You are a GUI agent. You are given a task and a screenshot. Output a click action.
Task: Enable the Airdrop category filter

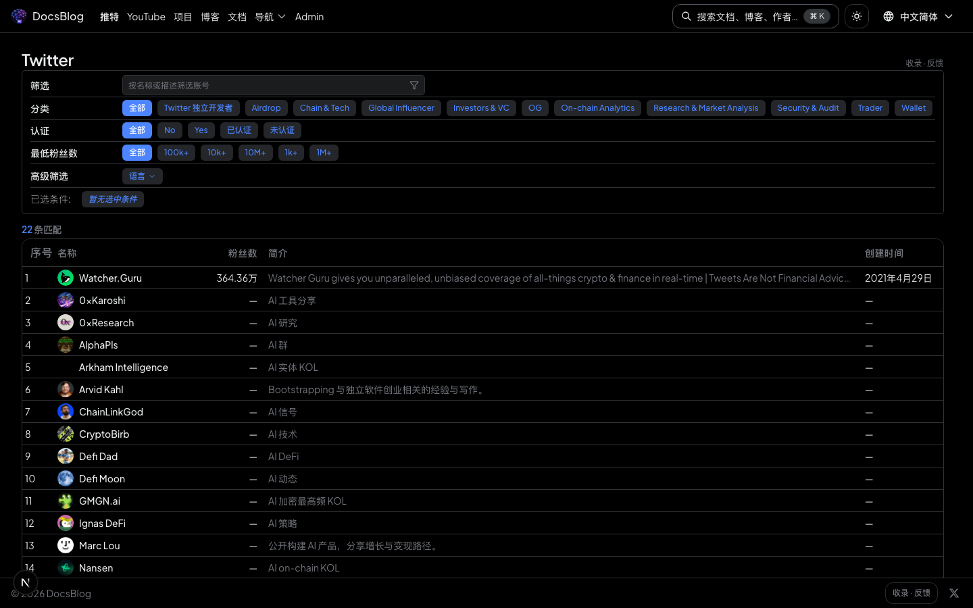[x=266, y=108]
